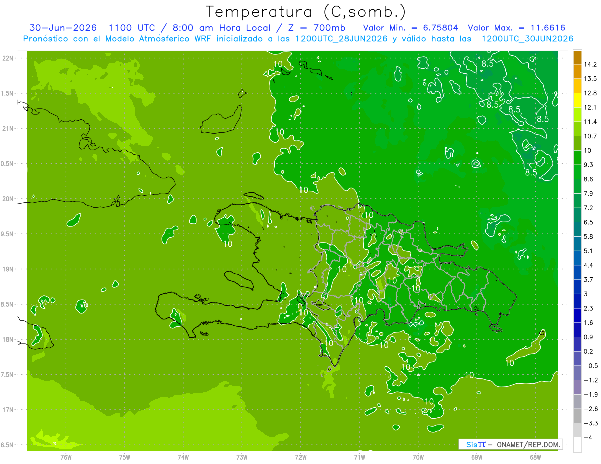Viewport: 601px width, 464px height.
Task: Click the "6.5" color scale value
Action: click(x=589, y=222)
